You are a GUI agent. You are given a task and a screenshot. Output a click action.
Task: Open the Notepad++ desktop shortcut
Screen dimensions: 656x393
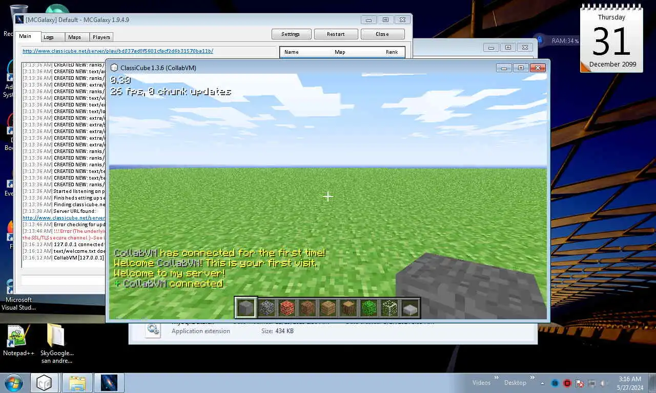click(18, 341)
